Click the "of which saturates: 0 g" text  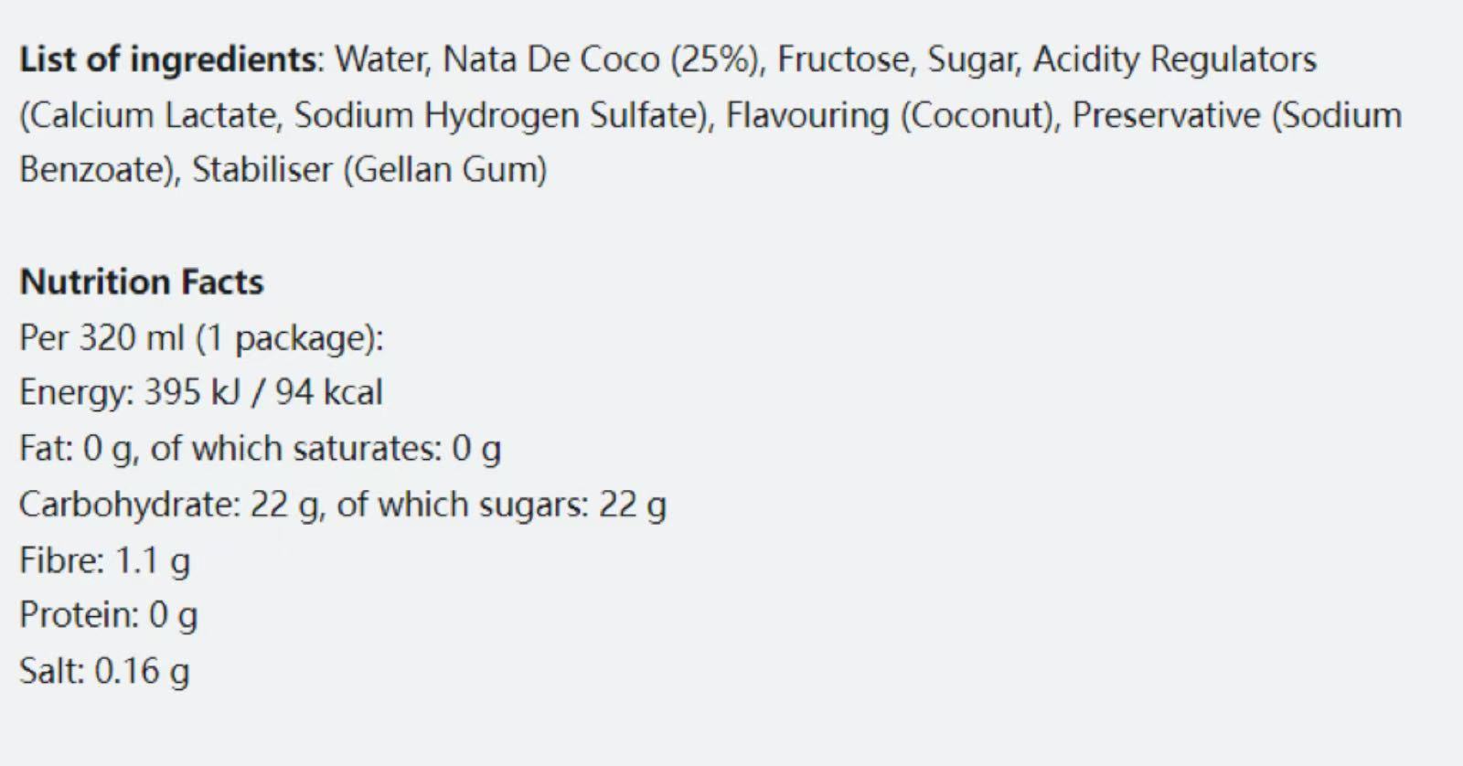(x=326, y=449)
